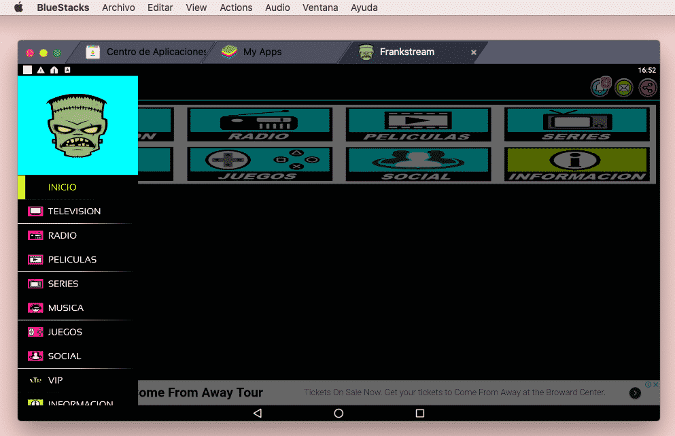
Task: Click the arrow button on the ad banner
Action: (x=635, y=393)
